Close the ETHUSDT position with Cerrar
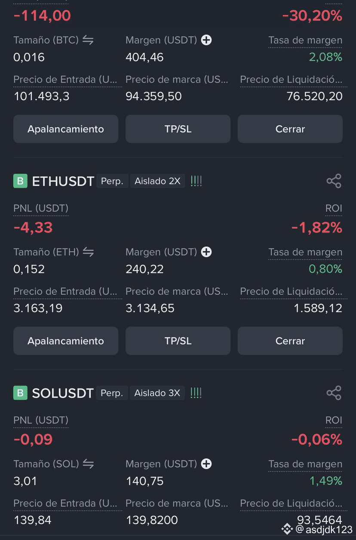This screenshot has height=540, width=356. click(x=290, y=341)
